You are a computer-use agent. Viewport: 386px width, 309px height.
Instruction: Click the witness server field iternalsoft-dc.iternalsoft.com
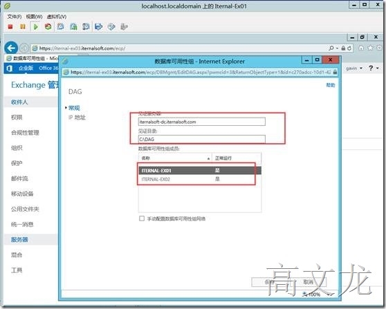tap(202, 122)
